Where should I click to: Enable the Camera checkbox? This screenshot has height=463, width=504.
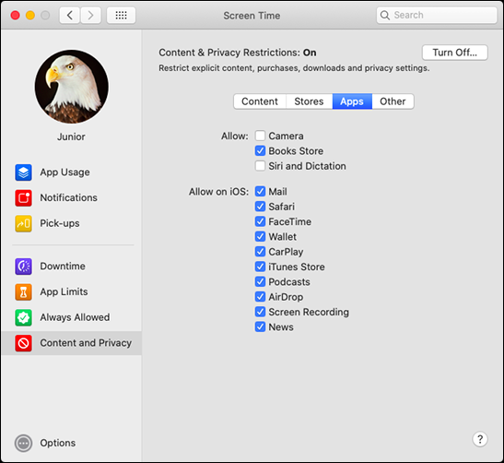click(x=260, y=136)
